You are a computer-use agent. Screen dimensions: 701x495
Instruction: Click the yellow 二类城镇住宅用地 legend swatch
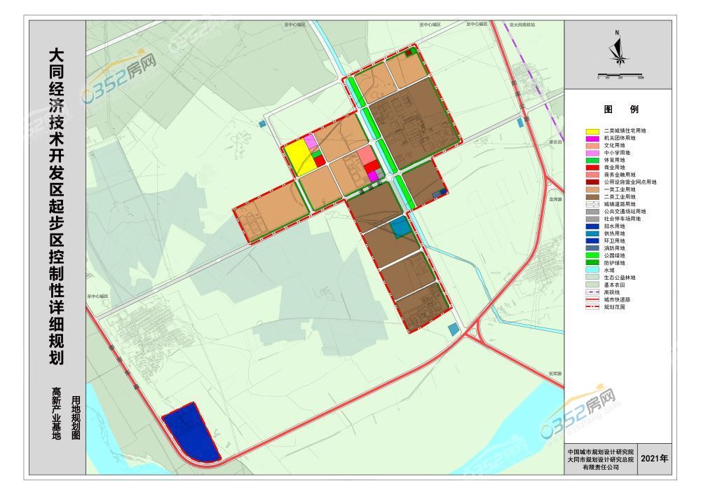point(594,131)
